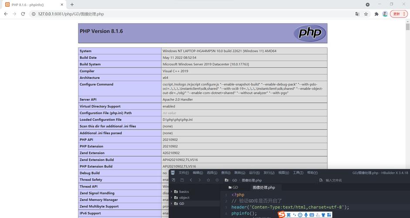Click the 'D:\php\php\php.ini' value cell
This screenshot has width=410, height=218.
point(244,119)
